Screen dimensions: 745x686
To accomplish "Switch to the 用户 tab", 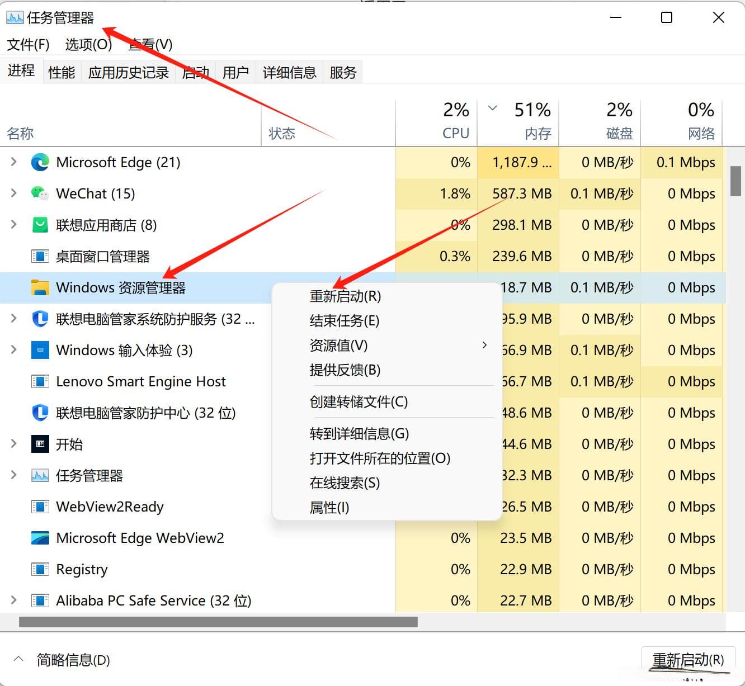I will tap(235, 72).
